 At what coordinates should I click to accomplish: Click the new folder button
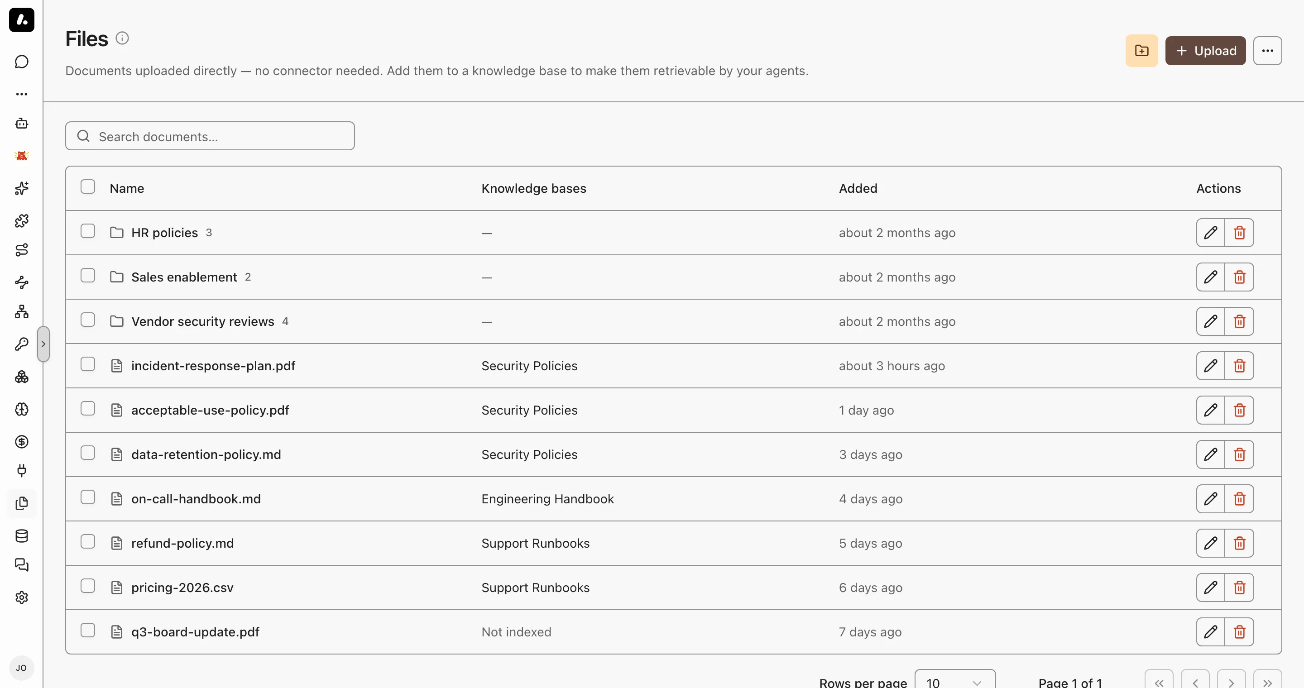(x=1141, y=51)
